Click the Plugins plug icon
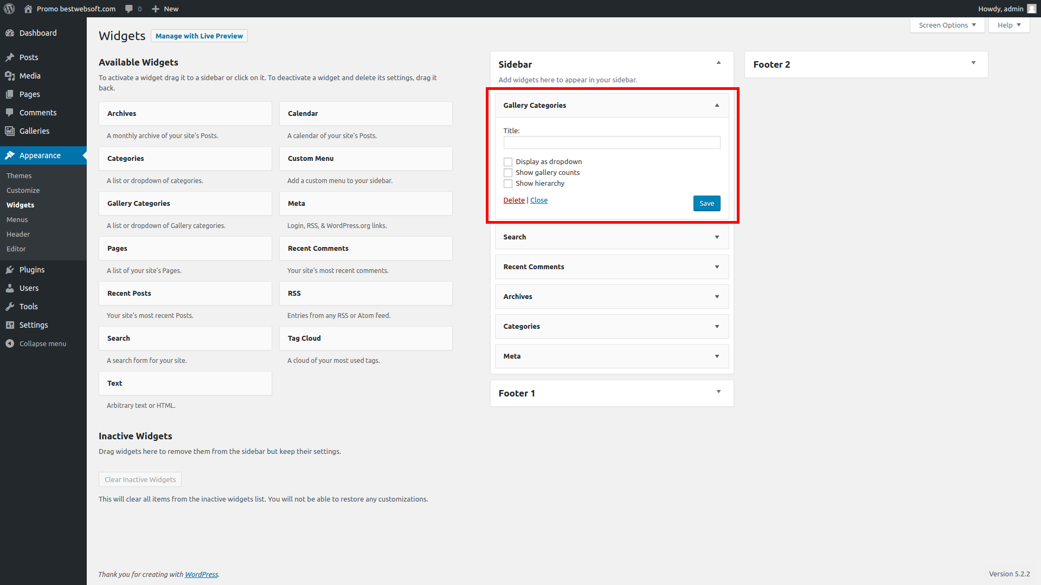1041x585 pixels. click(11, 269)
